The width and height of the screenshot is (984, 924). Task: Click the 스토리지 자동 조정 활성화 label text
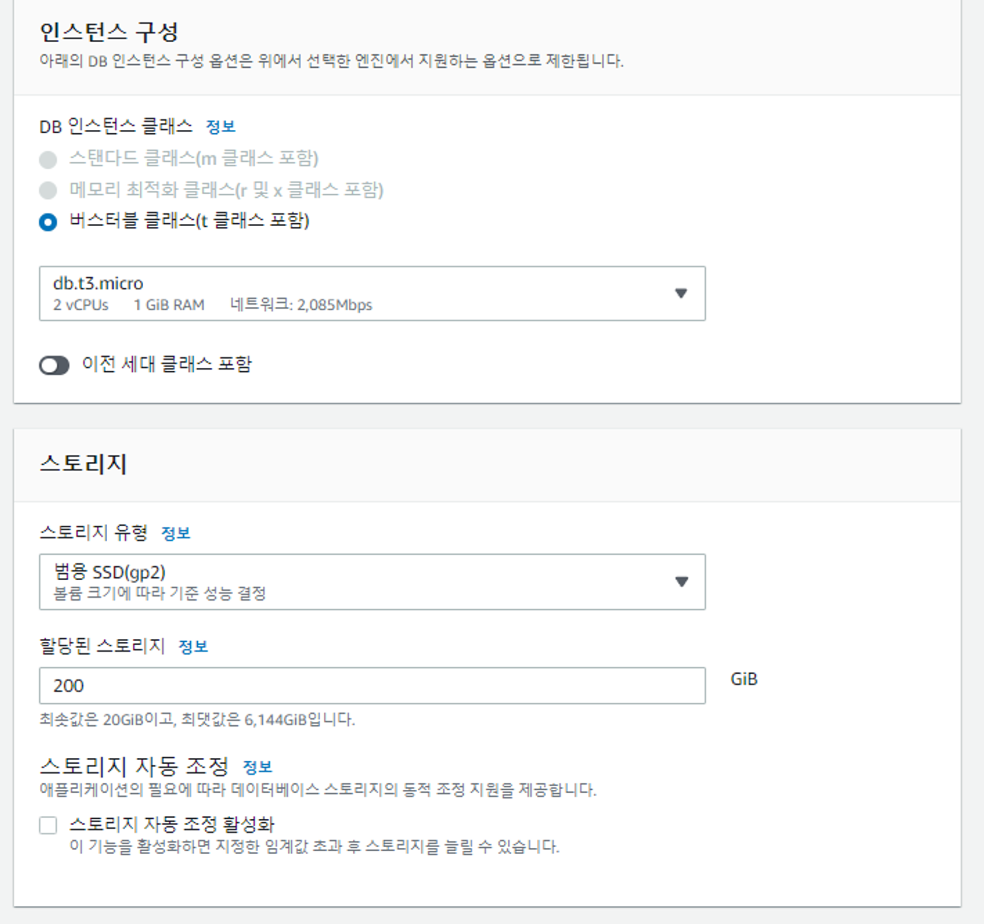click(172, 824)
